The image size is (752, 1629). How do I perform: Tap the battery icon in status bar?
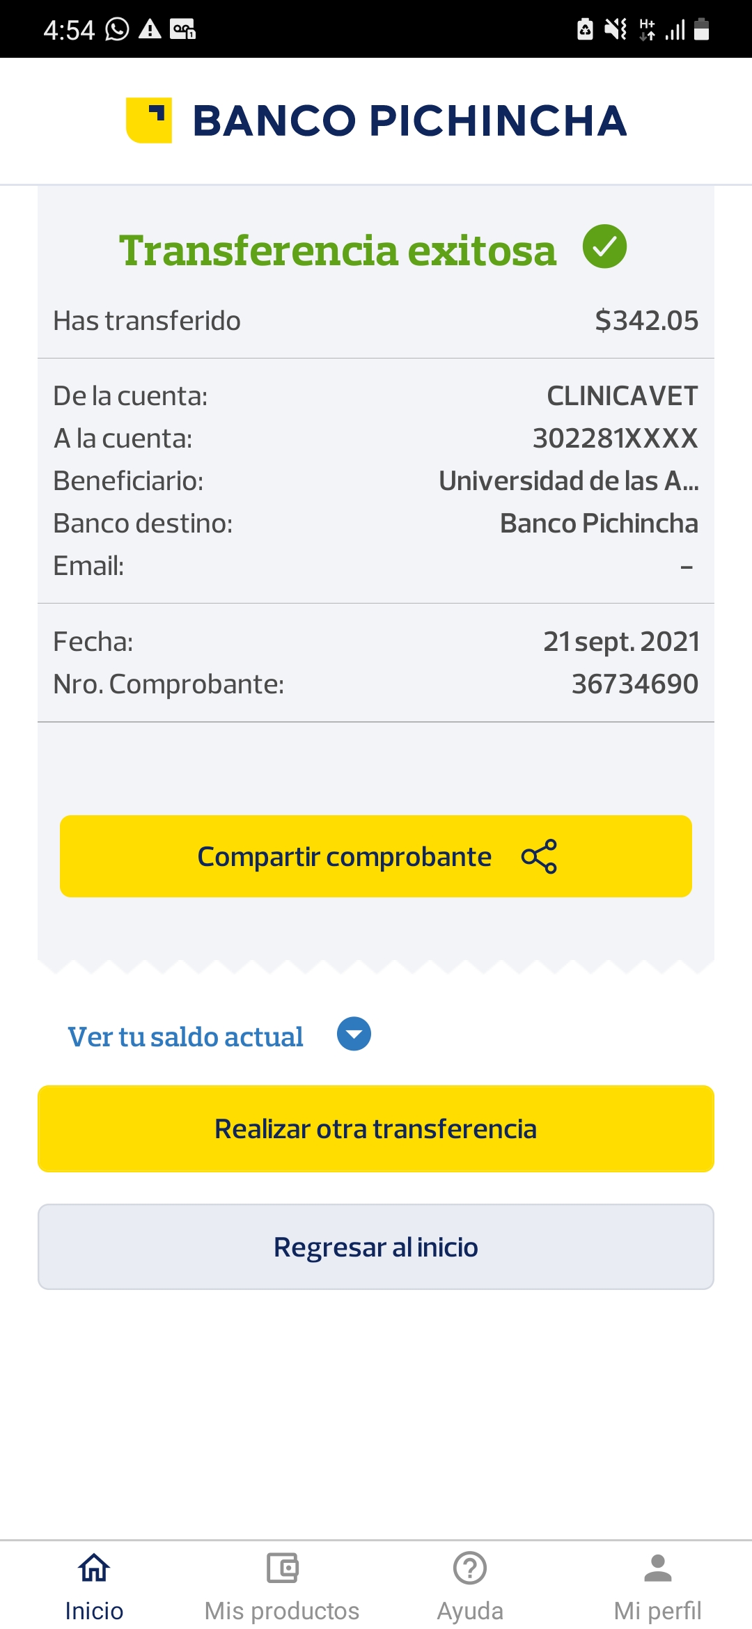[702, 29]
